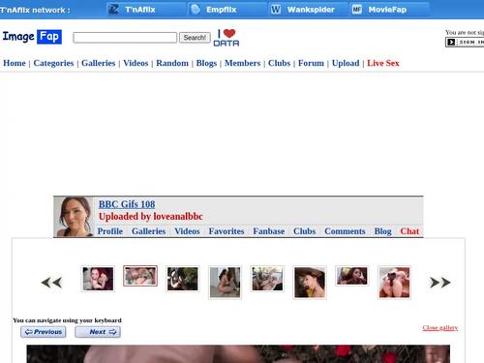484x363 pixels.
Task: Click the uploader avatar image
Action: (74, 217)
